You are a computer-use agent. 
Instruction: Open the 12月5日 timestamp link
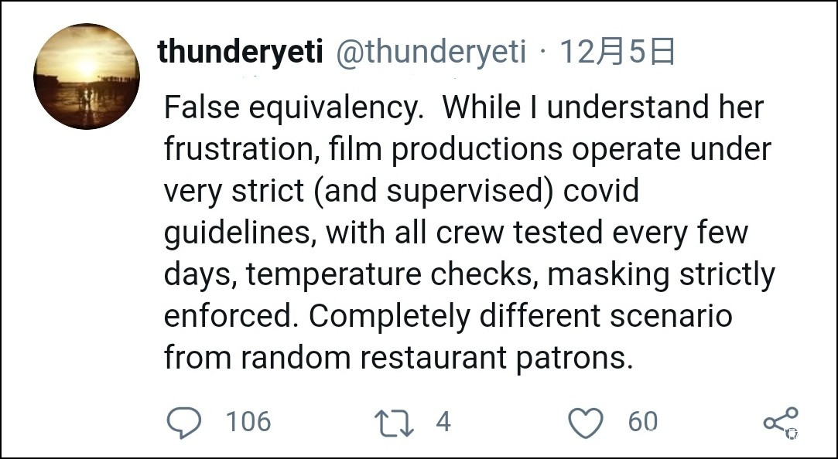[617, 53]
